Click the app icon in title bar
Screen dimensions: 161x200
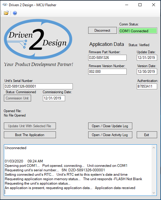(5, 5)
